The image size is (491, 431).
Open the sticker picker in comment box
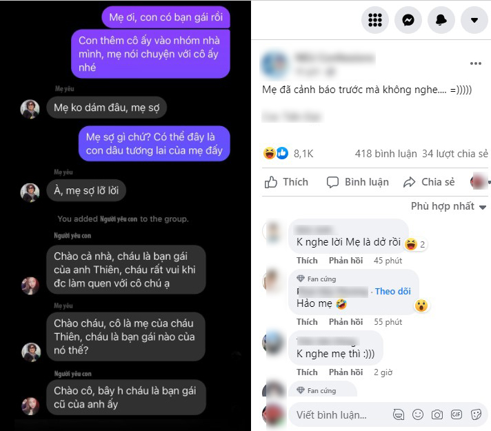[476, 414]
